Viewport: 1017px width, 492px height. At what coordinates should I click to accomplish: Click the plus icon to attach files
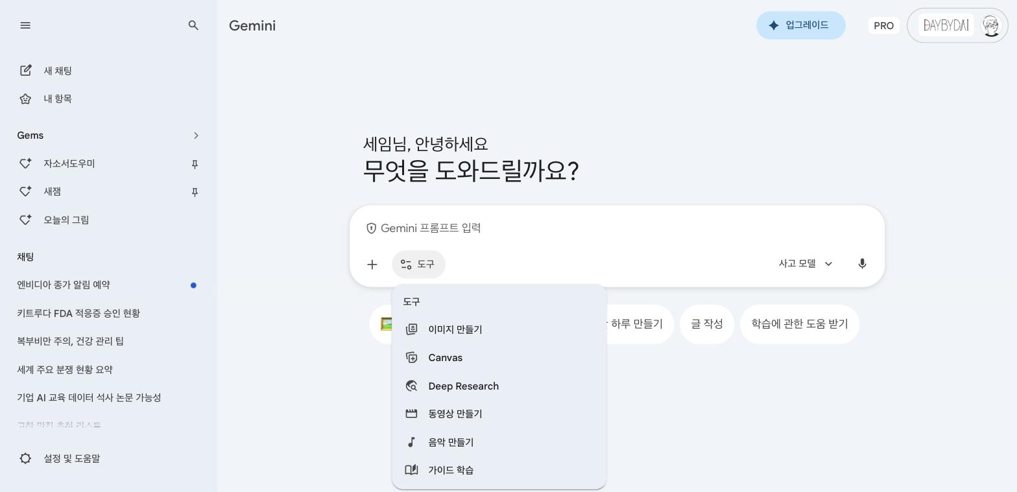(x=372, y=264)
